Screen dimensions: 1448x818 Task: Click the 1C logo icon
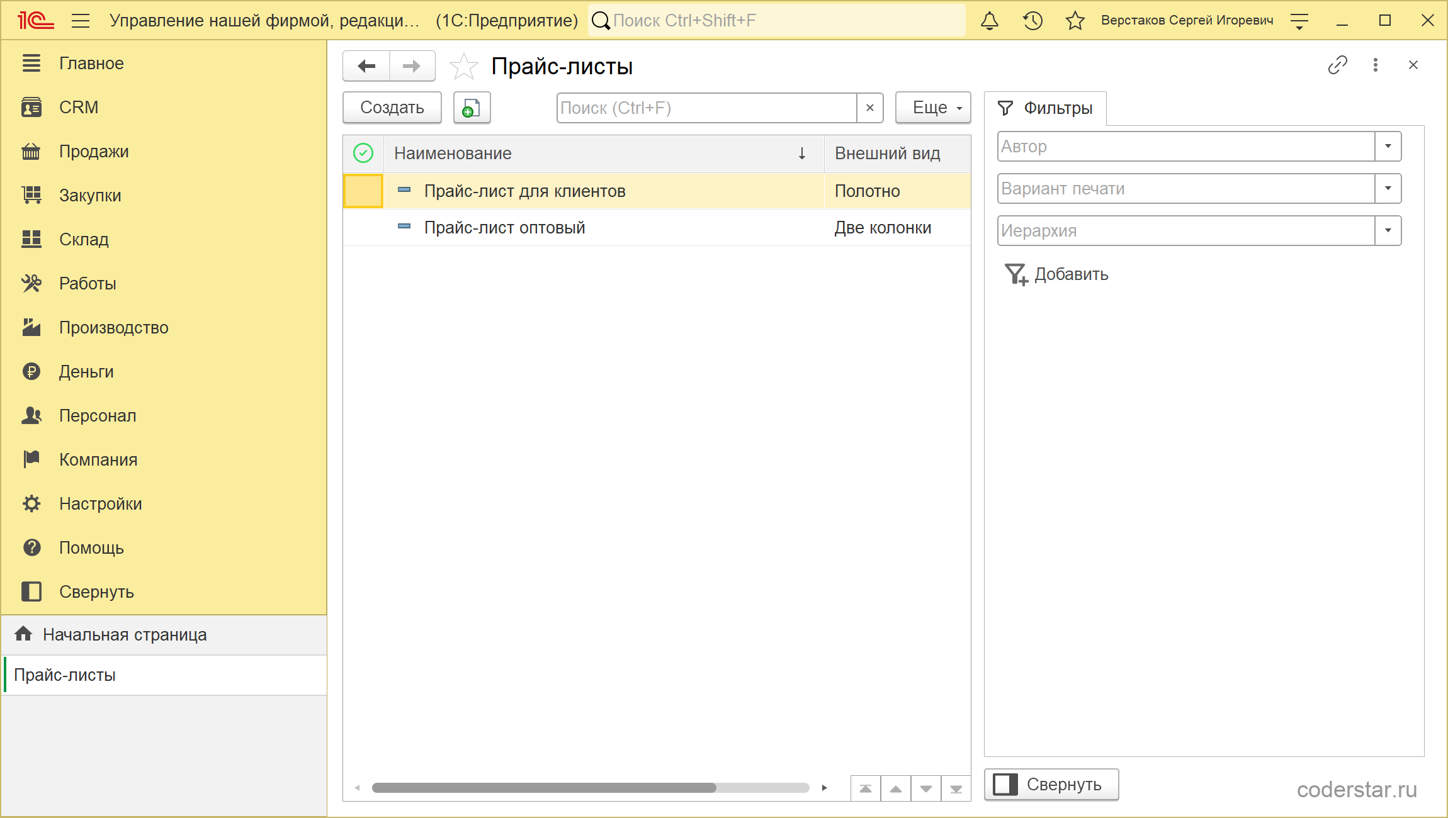(35, 21)
